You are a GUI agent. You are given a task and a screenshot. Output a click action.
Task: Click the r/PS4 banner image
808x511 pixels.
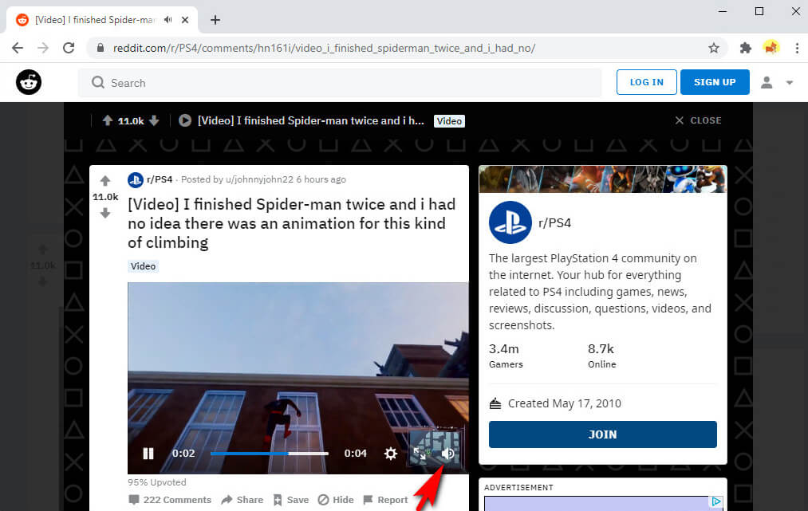point(603,179)
